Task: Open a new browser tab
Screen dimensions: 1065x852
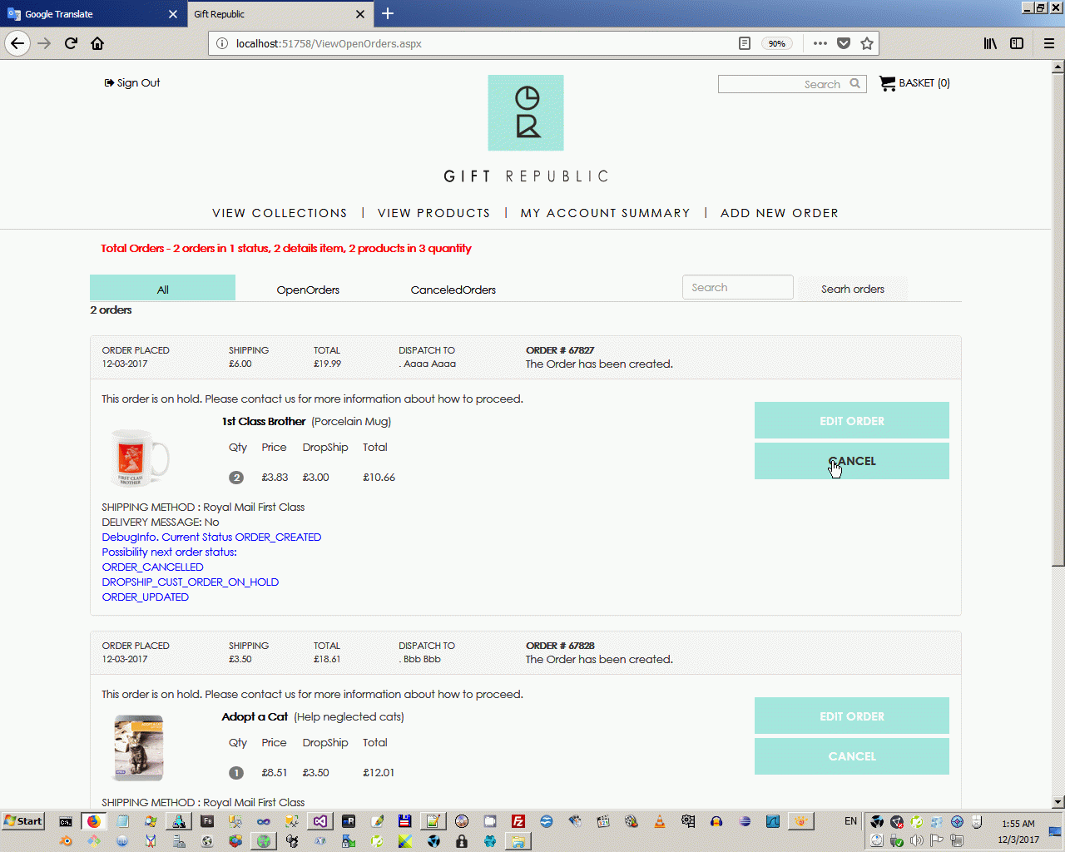Action: tap(388, 13)
